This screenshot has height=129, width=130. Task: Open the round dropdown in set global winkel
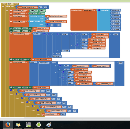[x=34, y=62]
